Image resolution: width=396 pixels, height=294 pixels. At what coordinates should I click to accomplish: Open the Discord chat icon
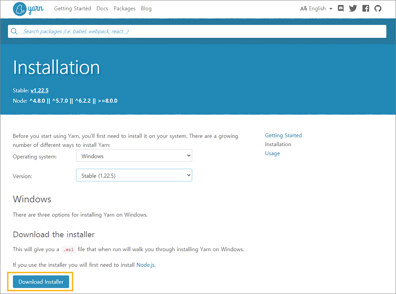click(341, 8)
